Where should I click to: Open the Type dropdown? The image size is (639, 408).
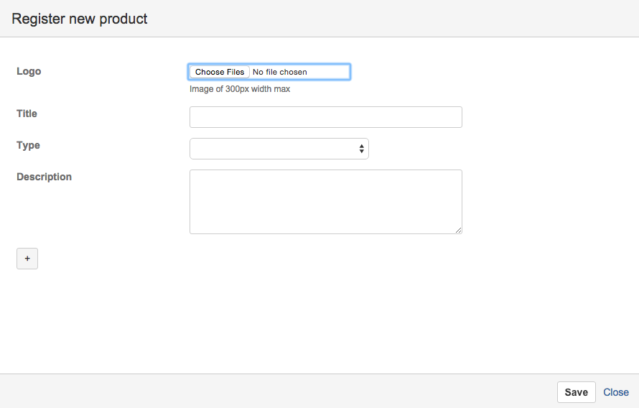(x=279, y=149)
